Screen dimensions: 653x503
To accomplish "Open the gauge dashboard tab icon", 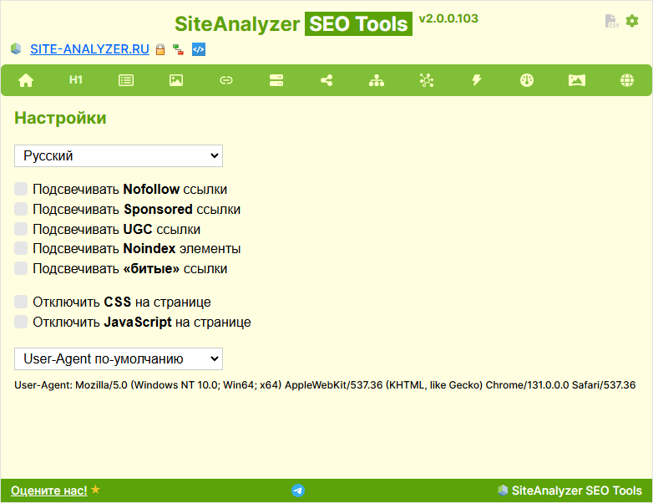I will (x=527, y=80).
